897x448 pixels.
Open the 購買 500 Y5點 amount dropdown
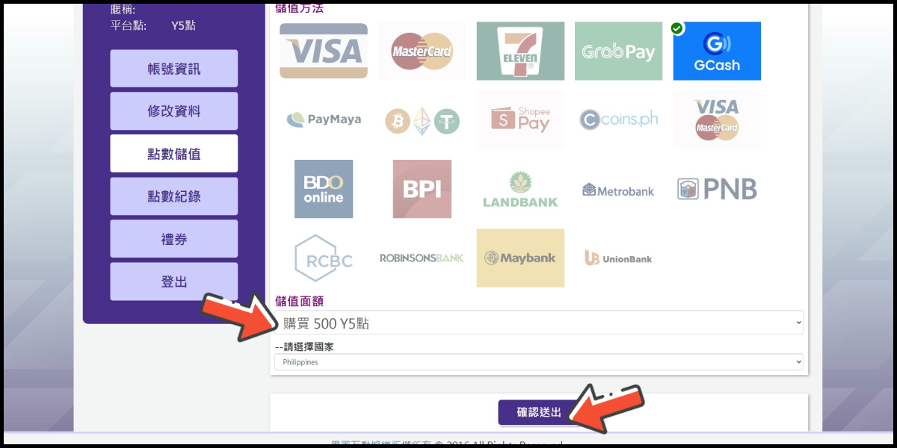point(539,323)
